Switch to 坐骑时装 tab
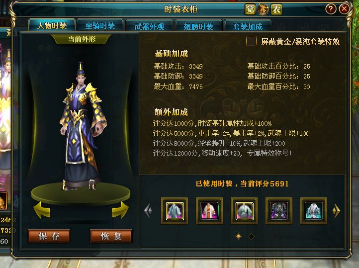 [100, 25]
